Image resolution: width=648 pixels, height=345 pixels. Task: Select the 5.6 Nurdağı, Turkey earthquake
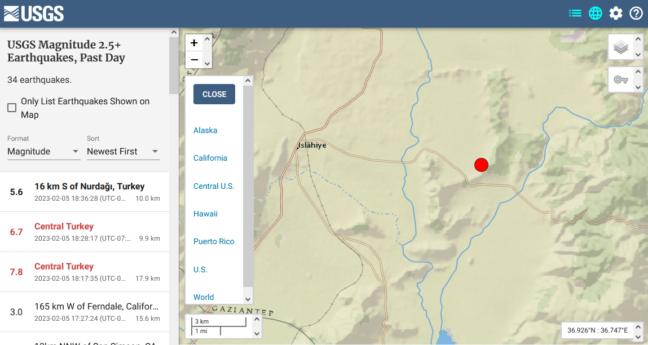[84, 192]
